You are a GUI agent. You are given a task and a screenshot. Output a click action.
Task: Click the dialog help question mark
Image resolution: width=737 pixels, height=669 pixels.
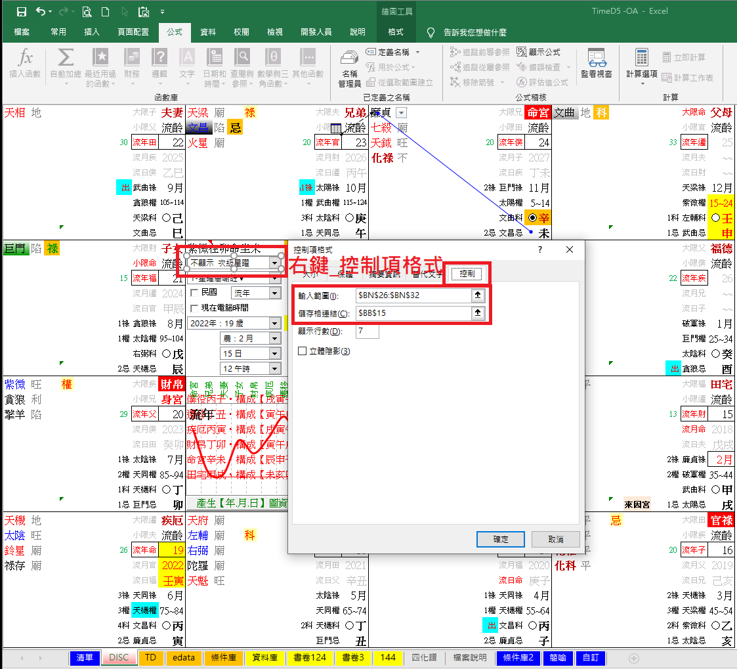539,249
